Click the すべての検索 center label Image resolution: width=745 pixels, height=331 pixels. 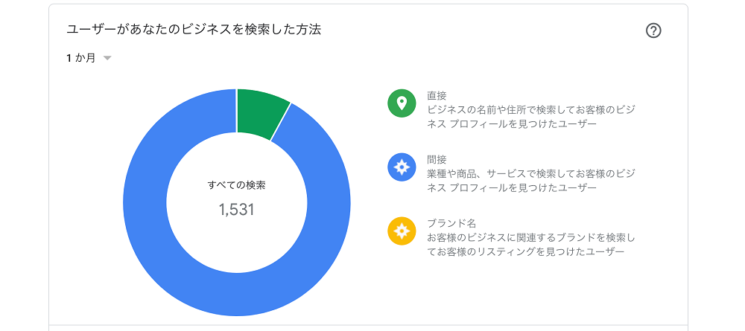point(237,185)
